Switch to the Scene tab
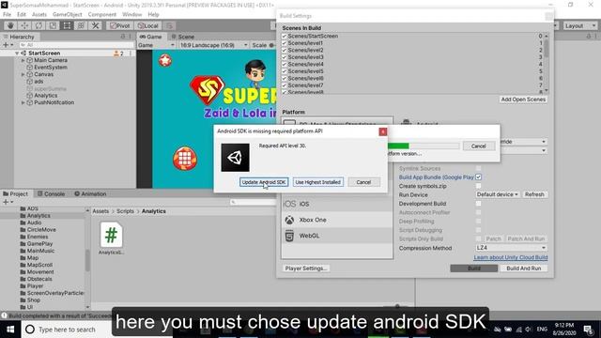This screenshot has height=338, width=601. (x=183, y=37)
